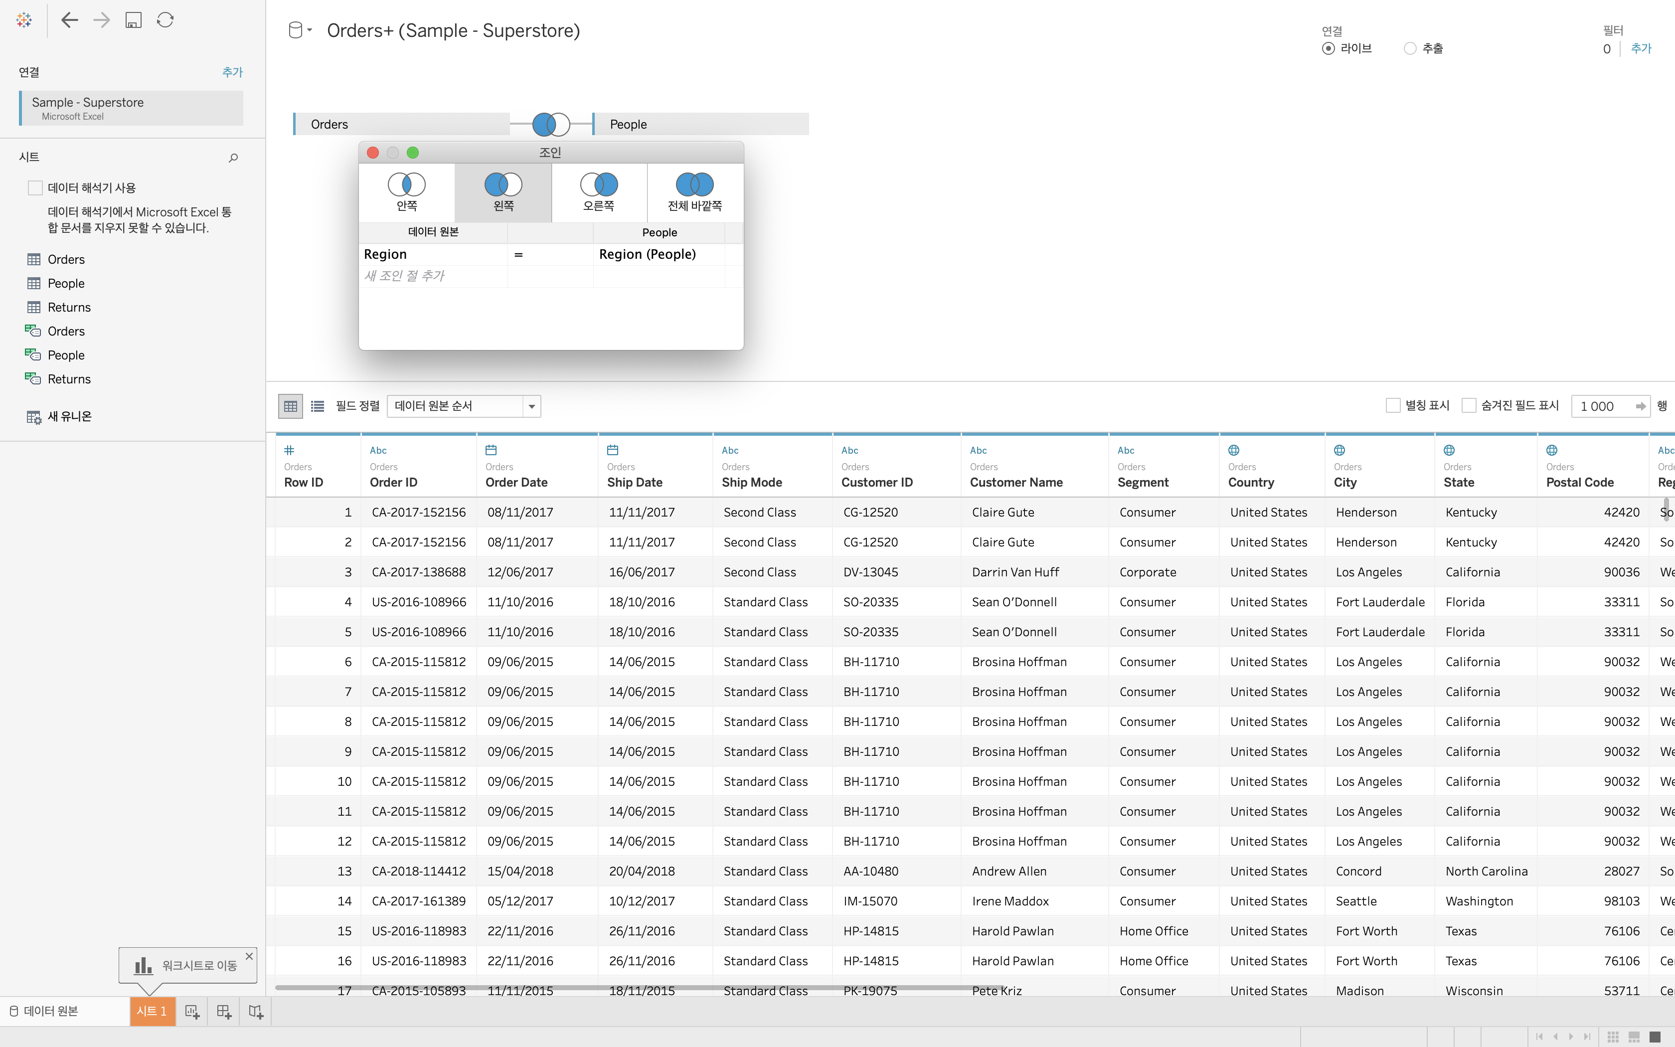Click the Country globe type icon
Screen dimensions: 1675x1047
click(1234, 450)
